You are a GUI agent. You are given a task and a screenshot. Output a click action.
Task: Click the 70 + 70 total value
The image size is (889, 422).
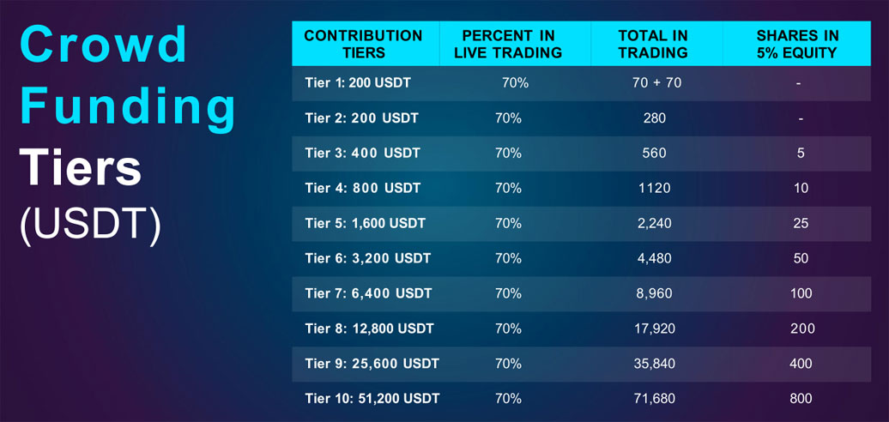(x=656, y=82)
